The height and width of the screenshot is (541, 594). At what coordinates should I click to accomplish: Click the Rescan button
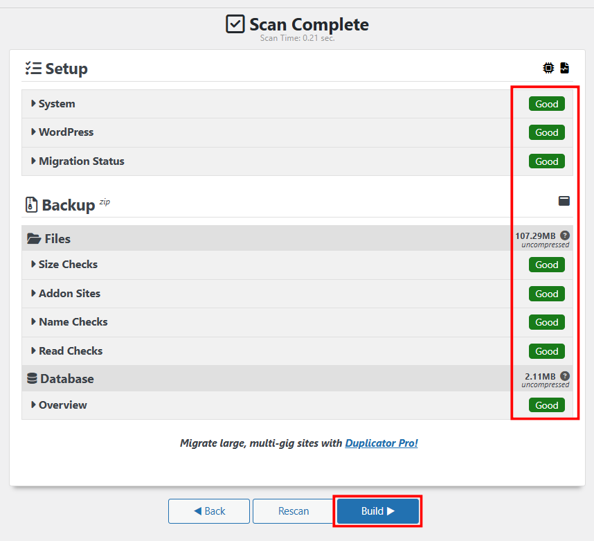[294, 511]
